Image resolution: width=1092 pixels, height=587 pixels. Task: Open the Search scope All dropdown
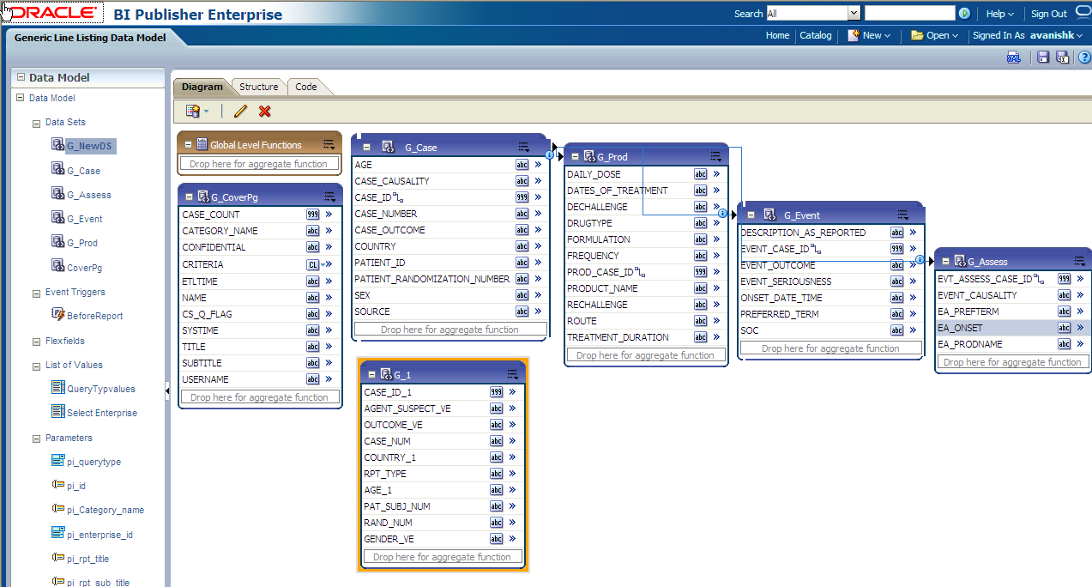pos(854,14)
